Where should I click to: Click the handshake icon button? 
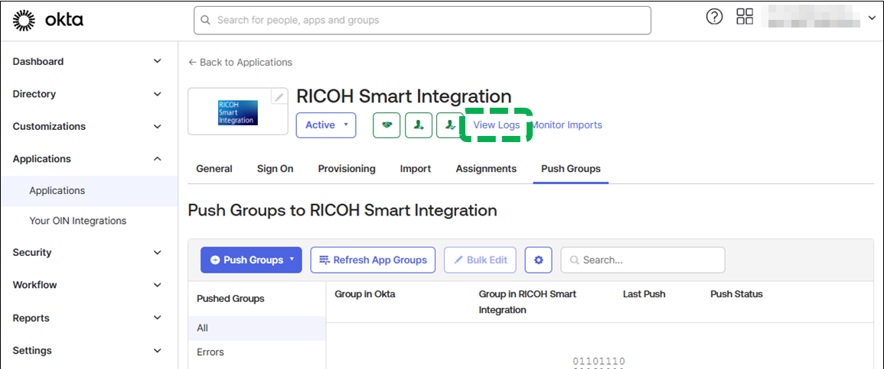[x=387, y=125]
